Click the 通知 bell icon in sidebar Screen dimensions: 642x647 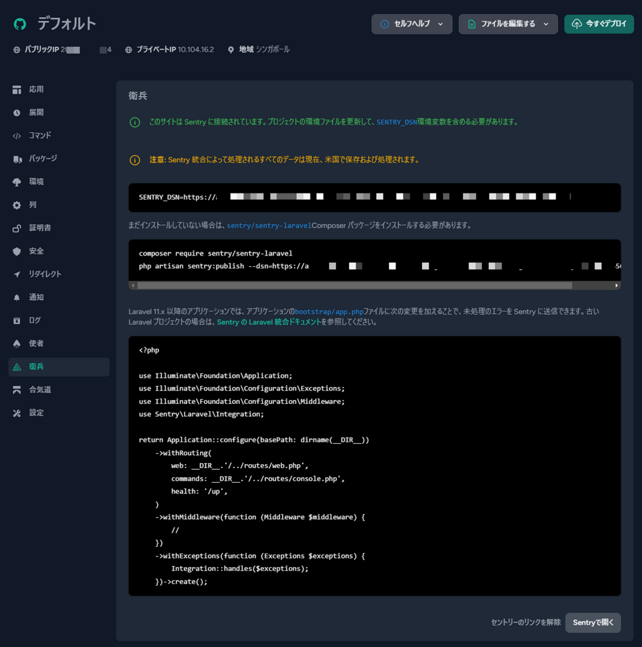17,297
